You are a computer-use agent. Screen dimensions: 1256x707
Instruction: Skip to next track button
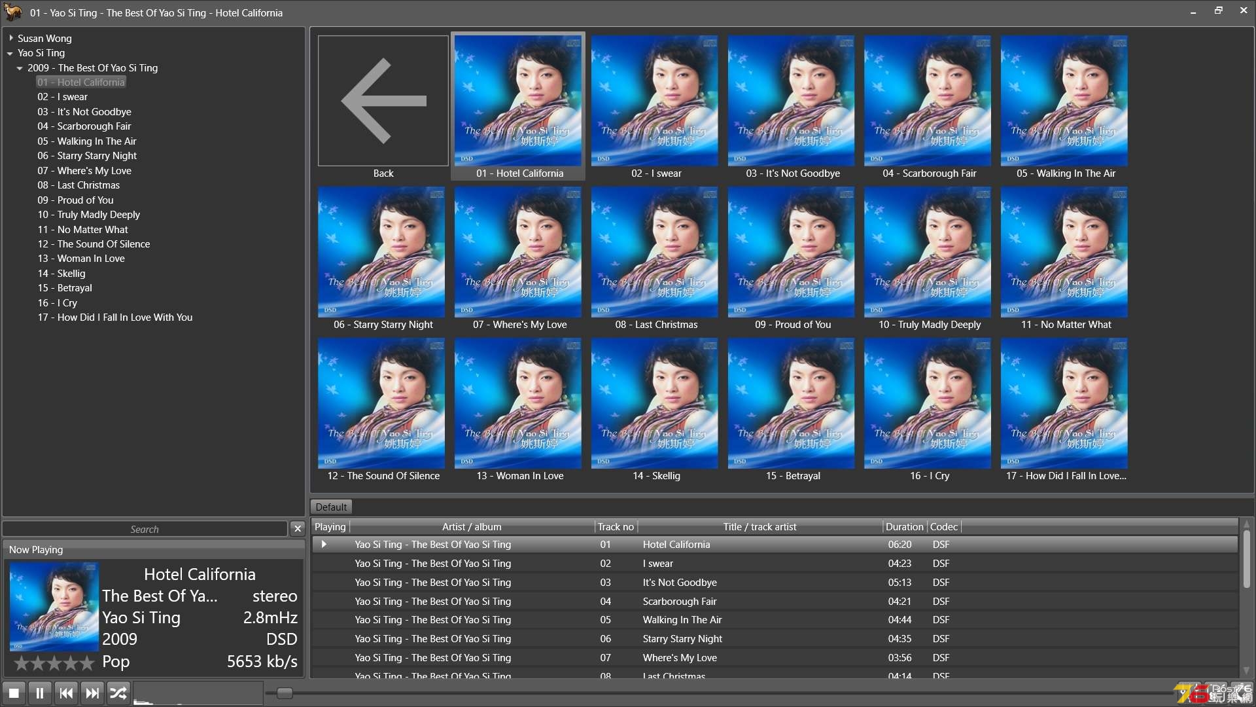click(x=92, y=693)
